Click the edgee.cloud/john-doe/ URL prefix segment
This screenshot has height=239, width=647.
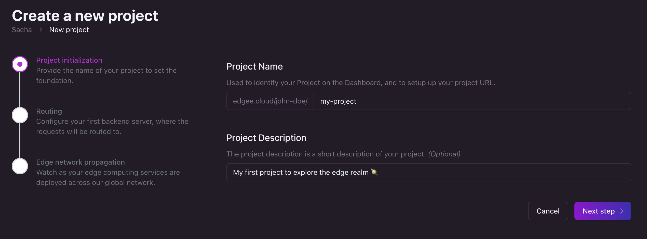click(270, 101)
